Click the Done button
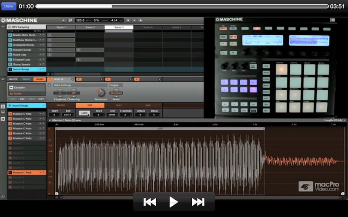 9,6
